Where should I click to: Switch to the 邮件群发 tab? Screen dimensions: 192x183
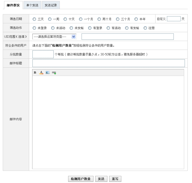click(x=13, y=5)
